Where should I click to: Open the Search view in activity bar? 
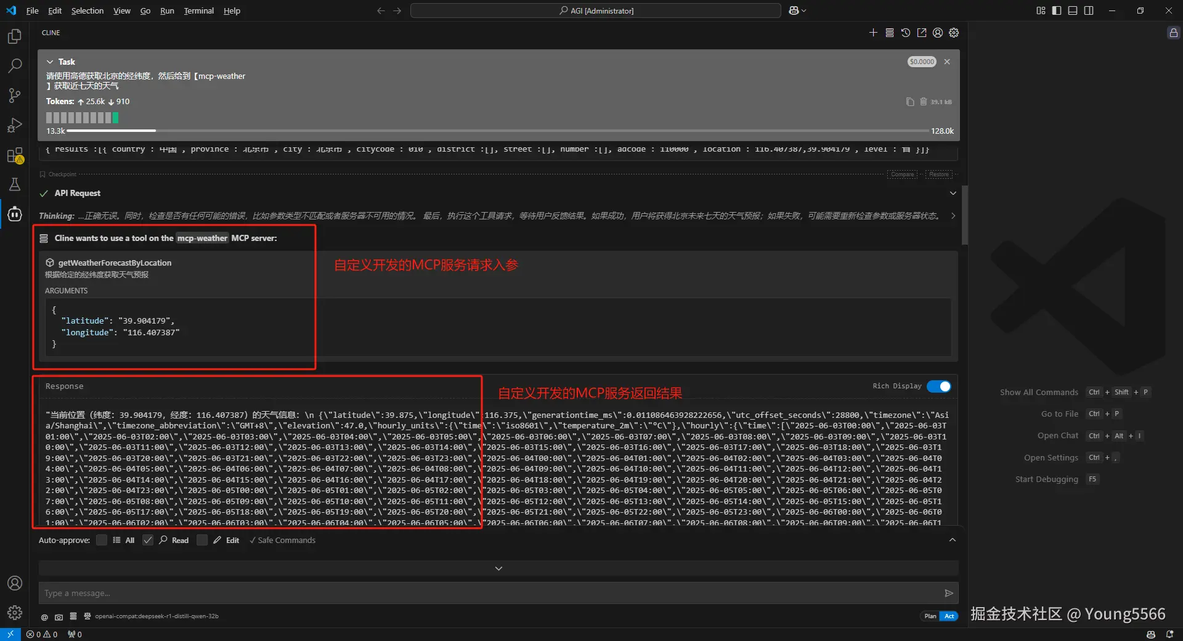(x=15, y=66)
